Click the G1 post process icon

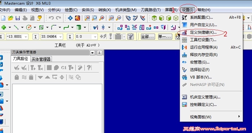[64, 68]
